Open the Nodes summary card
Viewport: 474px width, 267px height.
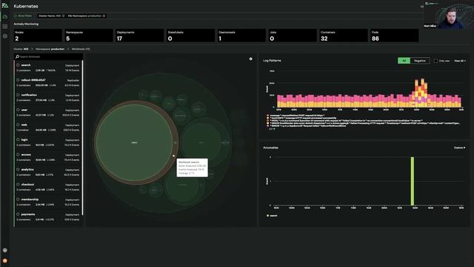click(38, 36)
